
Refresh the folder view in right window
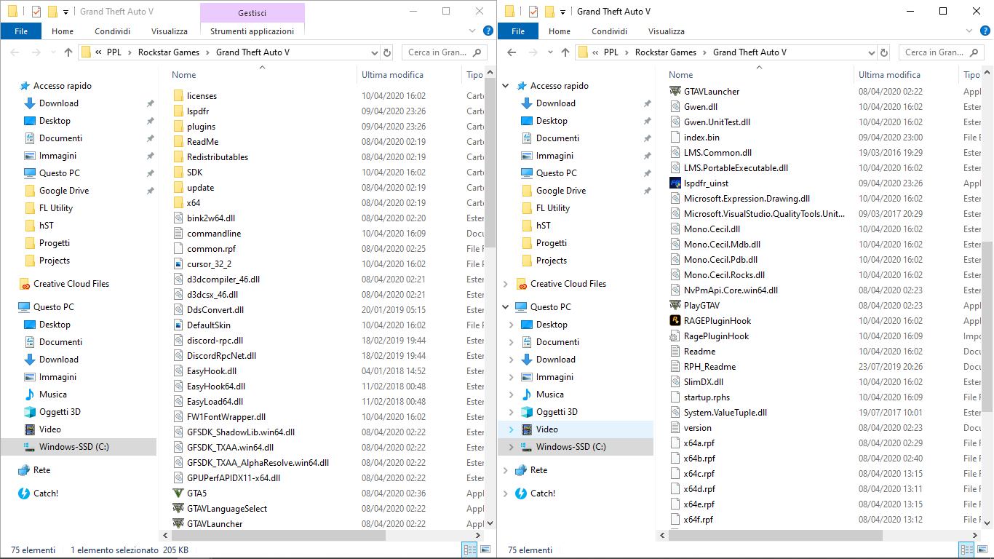pyautogui.click(x=884, y=52)
